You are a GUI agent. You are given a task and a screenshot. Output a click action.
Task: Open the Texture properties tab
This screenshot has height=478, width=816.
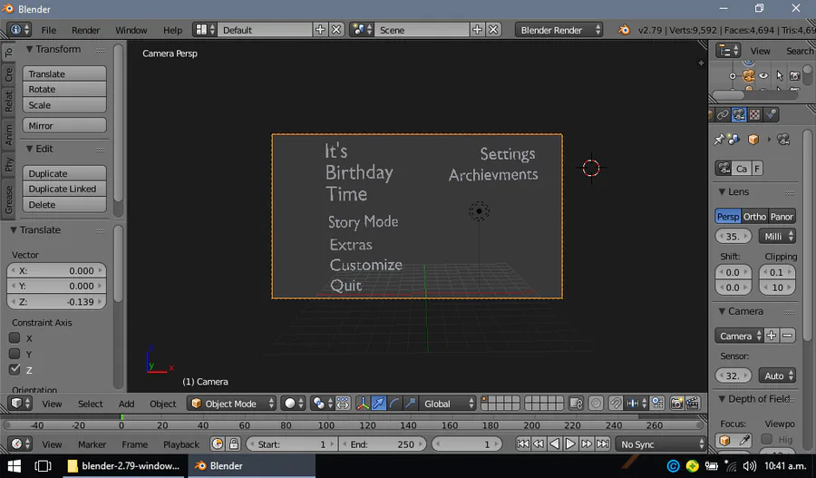coord(754,114)
